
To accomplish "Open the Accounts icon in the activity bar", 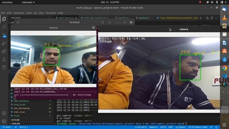I will tap(4, 113).
